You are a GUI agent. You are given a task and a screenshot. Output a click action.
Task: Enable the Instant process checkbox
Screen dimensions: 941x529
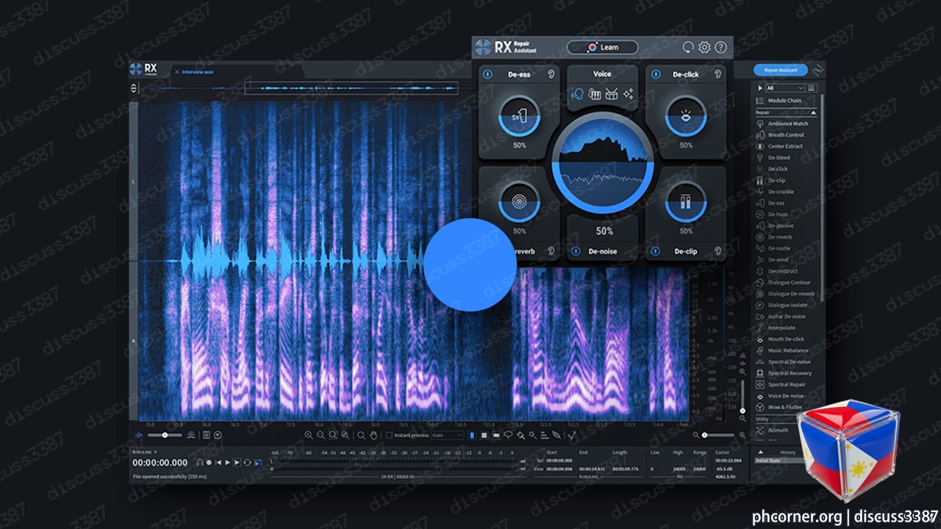click(x=389, y=435)
